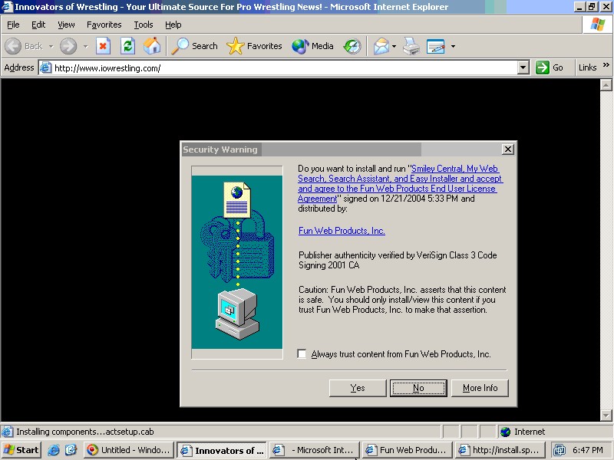Launch Internet Explorer from Quick Launch
Screen dimensions: 614x460
pyautogui.click(x=53, y=450)
